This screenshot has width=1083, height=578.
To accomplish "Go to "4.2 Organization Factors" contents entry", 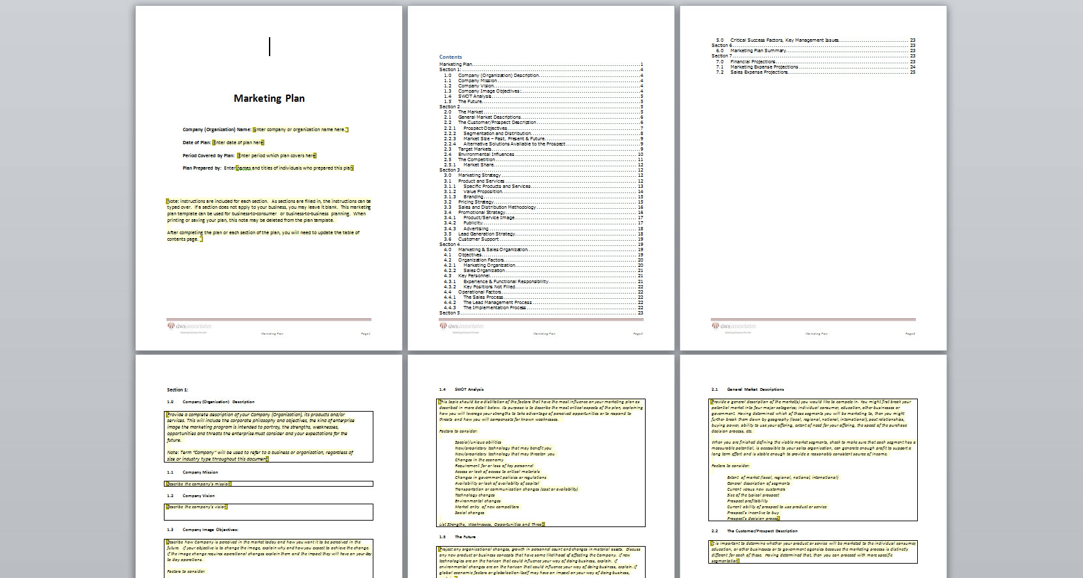I will (543, 260).
